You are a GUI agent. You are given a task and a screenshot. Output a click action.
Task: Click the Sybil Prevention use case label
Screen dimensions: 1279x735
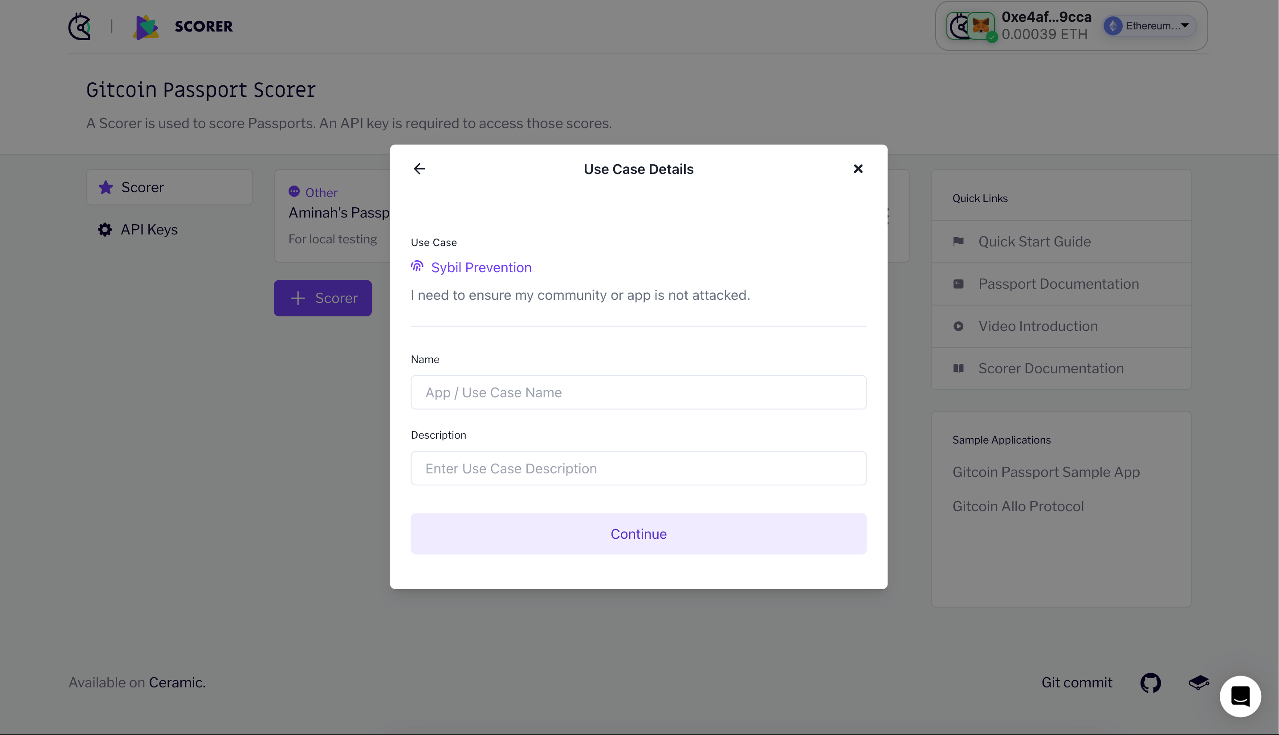coord(481,267)
